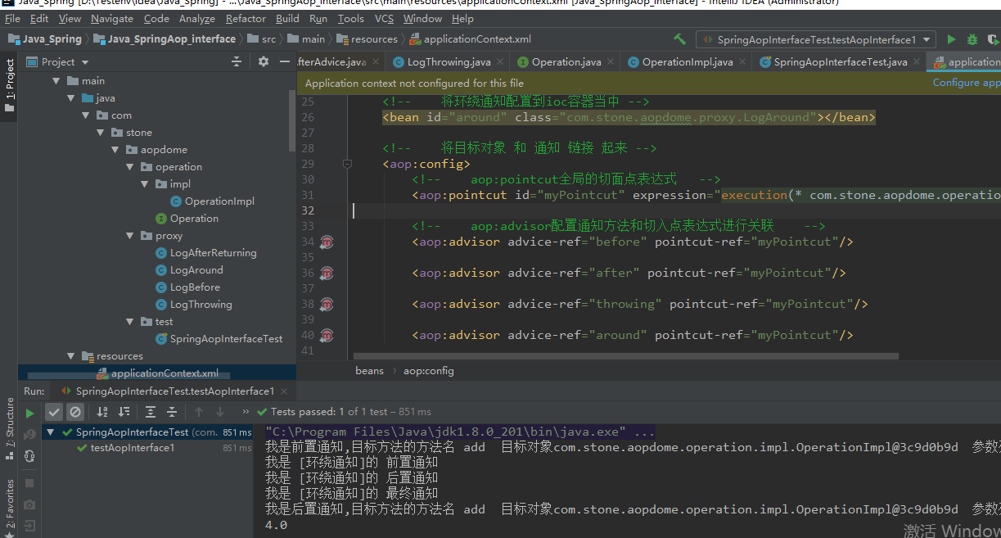Click gutter icon on line 38
Viewport: 1001px width, 538px height.
click(327, 304)
